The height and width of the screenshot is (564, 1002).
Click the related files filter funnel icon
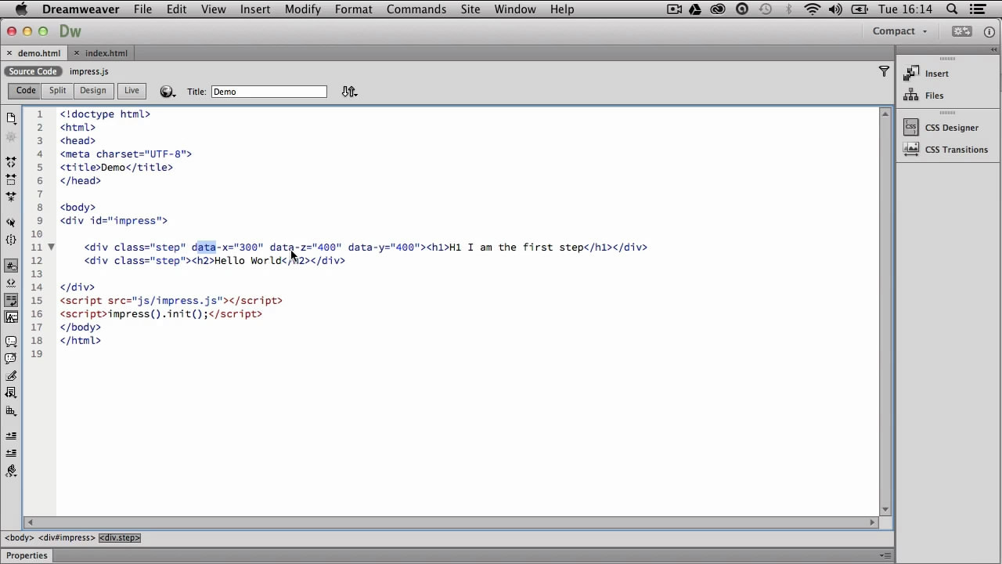(x=884, y=71)
